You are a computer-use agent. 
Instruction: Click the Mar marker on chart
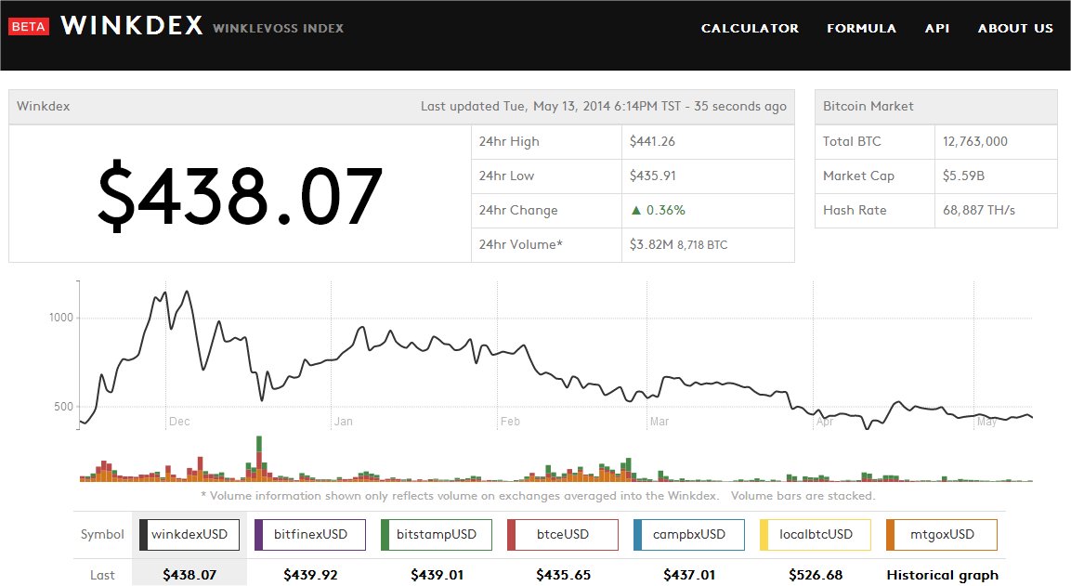[x=659, y=422]
